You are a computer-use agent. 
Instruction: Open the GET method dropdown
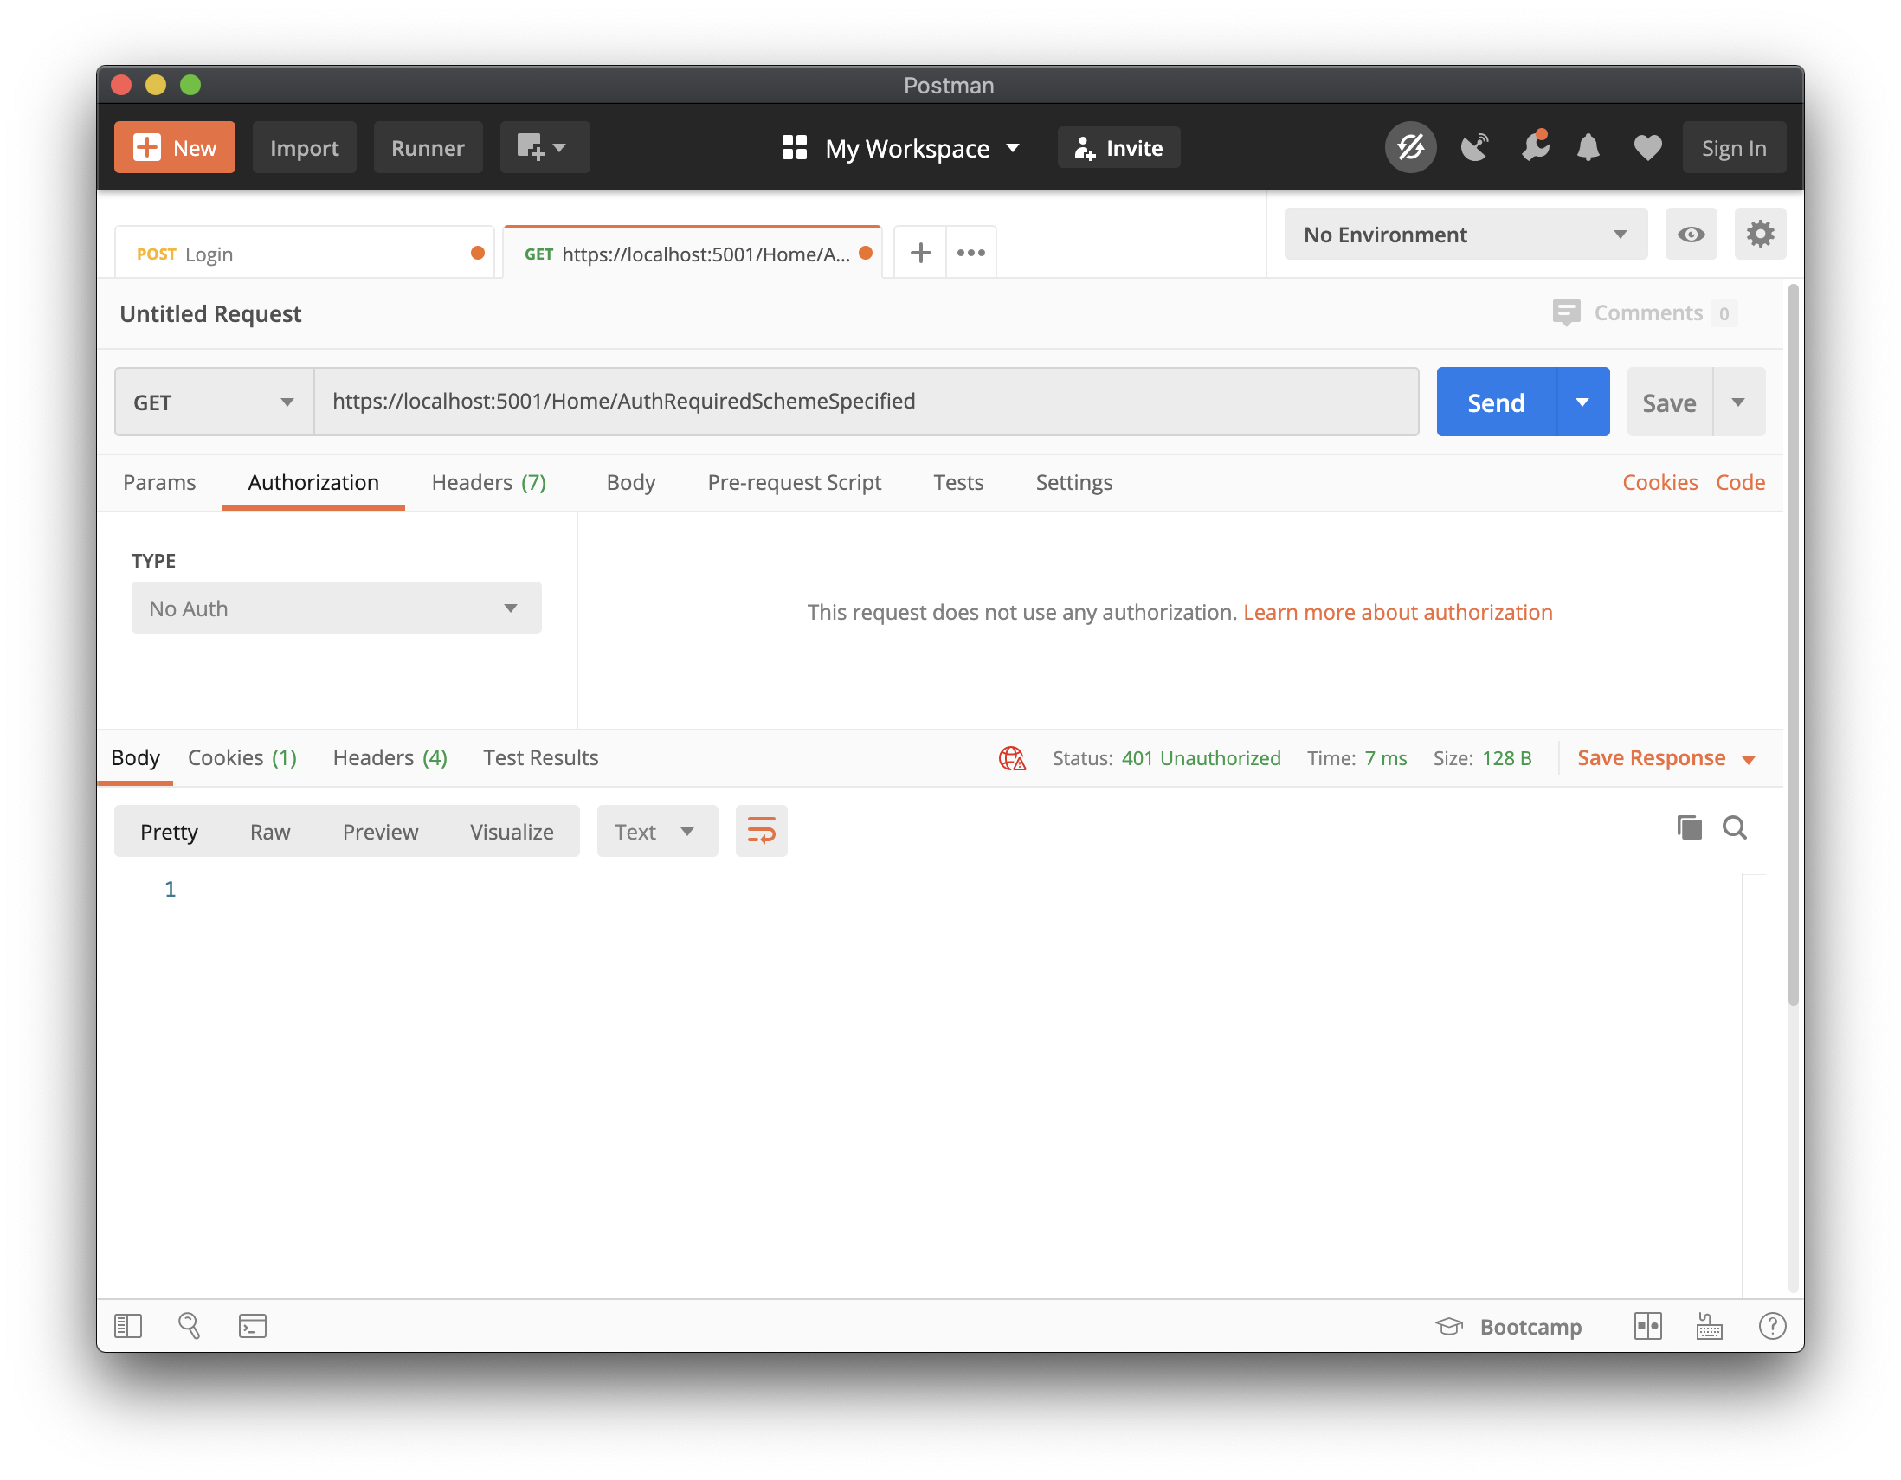pos(214,402)
